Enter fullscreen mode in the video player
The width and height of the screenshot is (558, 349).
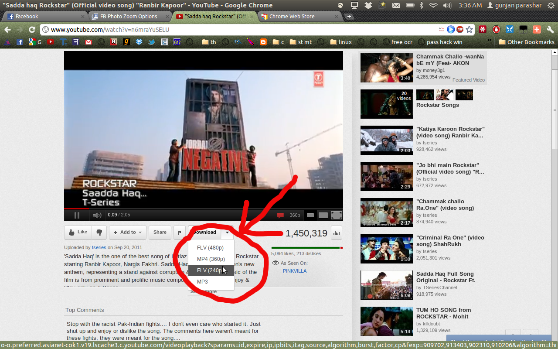click(337, 215)
